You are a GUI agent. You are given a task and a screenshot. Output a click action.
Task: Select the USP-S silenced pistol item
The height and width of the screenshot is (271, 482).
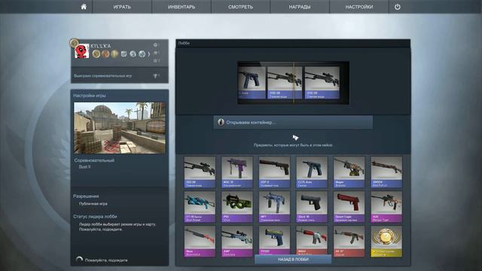pos(274,172)
